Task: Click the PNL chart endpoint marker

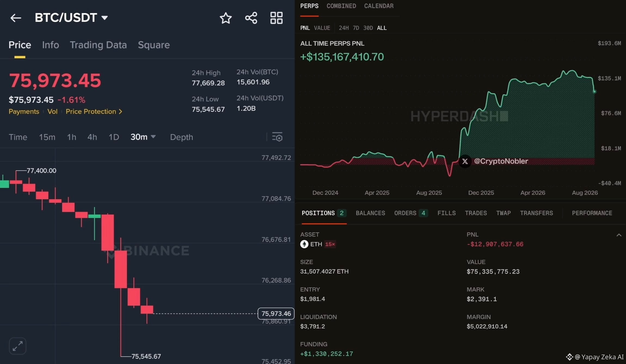Action: point(594,92)
